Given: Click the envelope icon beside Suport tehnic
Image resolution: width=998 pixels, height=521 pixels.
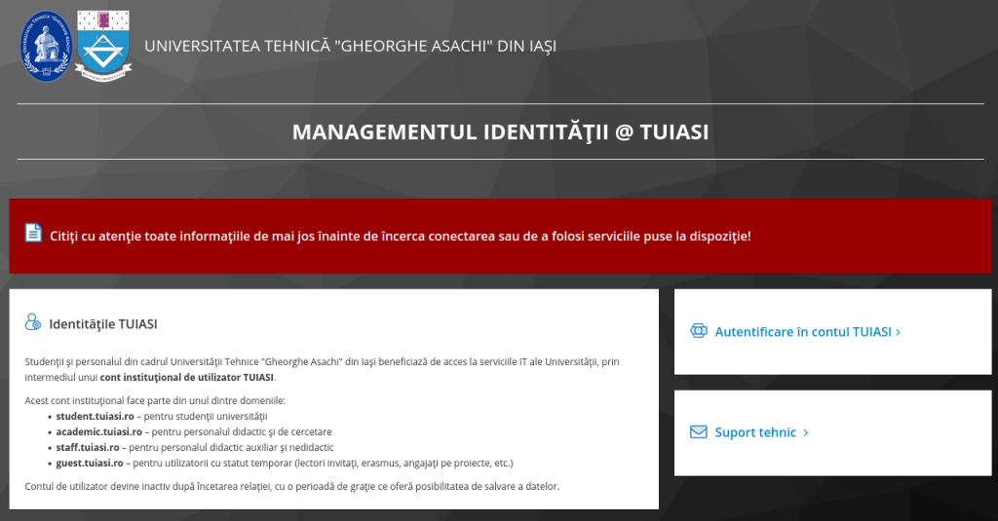Looking at the screenshot, I should 698,432.
